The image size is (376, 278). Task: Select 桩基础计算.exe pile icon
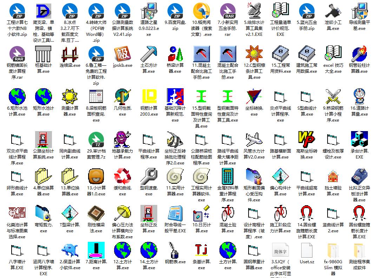(x=44, y=54)
